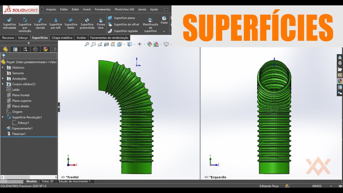The height and width of the screenshot is (193, 343).
Task: Open SOLIDWORKS Resources home pane tab
Action: click(340, 57)
